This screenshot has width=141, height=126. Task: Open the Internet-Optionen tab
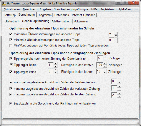tap(84, 15)
